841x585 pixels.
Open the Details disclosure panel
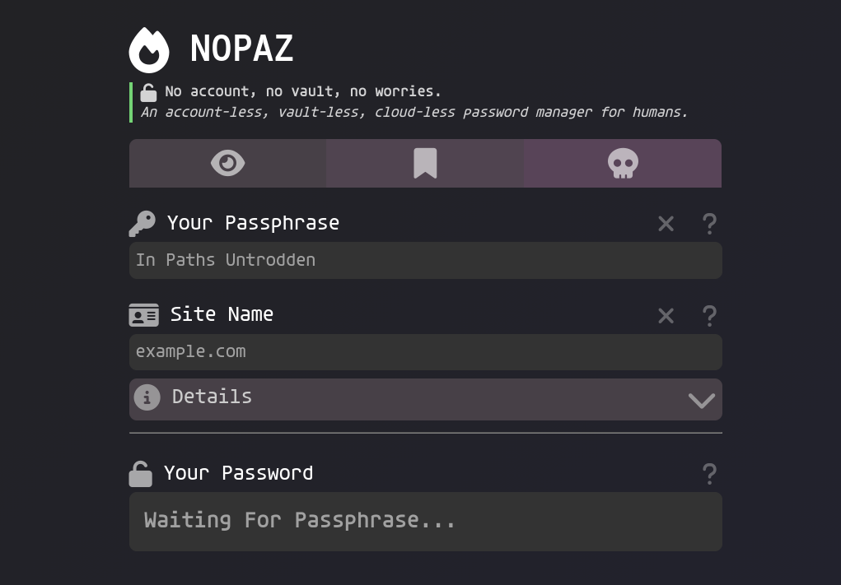click(x=425, y=399)
